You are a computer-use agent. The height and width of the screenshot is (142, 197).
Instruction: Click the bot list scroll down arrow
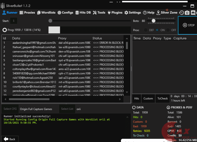(x=127, y=92)
